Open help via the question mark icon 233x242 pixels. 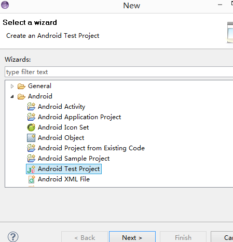click(x=13, y=237)
